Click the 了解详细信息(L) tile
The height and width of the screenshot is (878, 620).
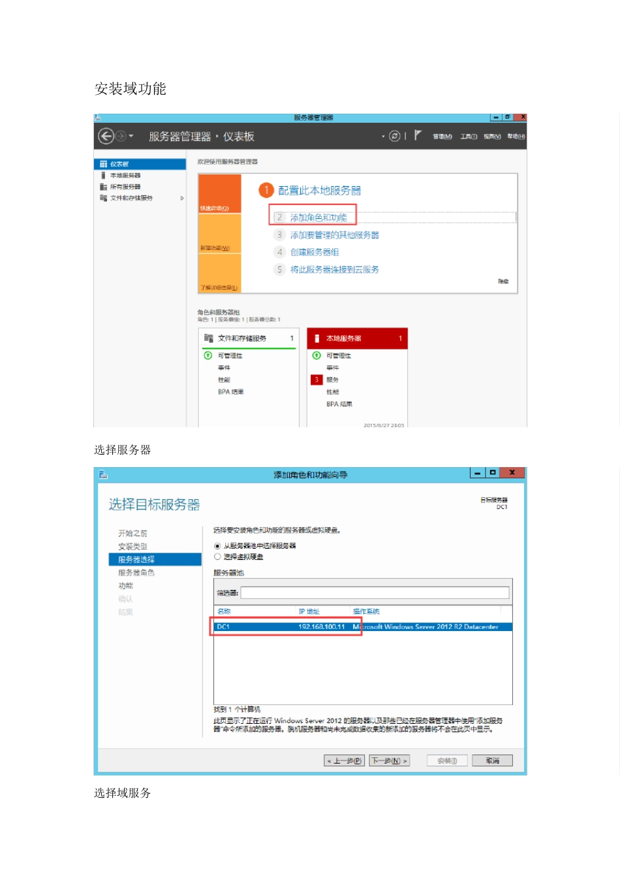tap(219, 273)
